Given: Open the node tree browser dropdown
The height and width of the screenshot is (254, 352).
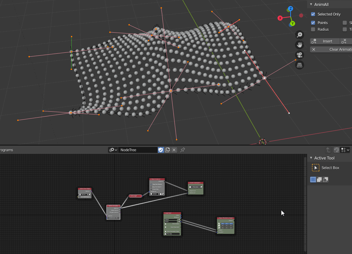Looking at the screenshot, I should (x=113, y=150).
